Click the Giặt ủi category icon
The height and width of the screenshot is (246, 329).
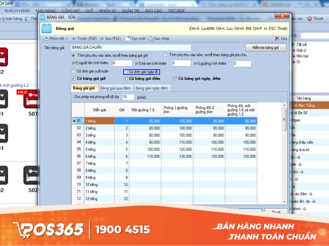pos(294,50)
